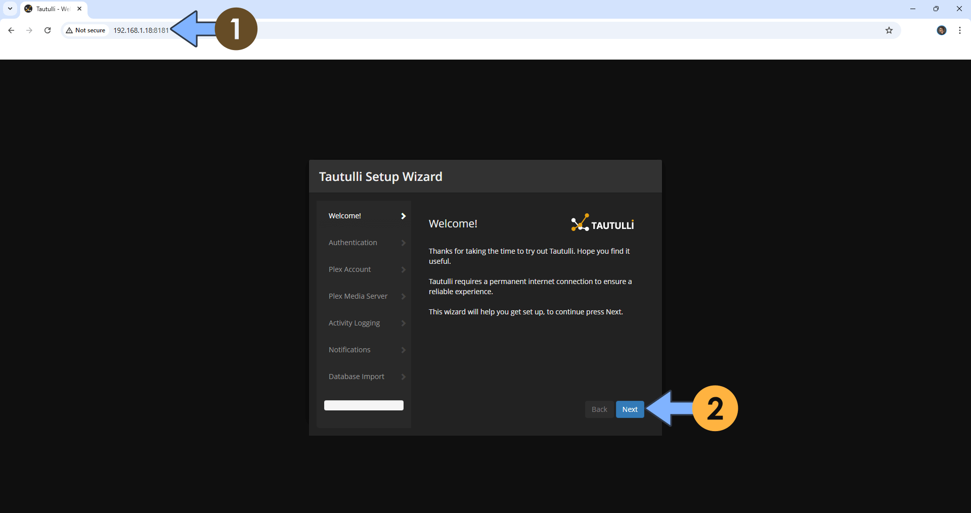
Task: Open the browser profile avatar
Action: pos(942,30)
